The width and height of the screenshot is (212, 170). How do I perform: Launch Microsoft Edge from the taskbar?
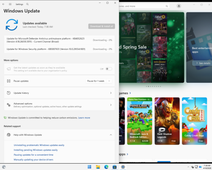pyautogui.click(x=106, y=167)
